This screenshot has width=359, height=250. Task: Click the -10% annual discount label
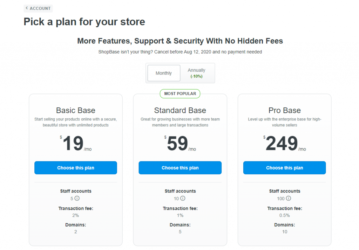tap(196, 76)
